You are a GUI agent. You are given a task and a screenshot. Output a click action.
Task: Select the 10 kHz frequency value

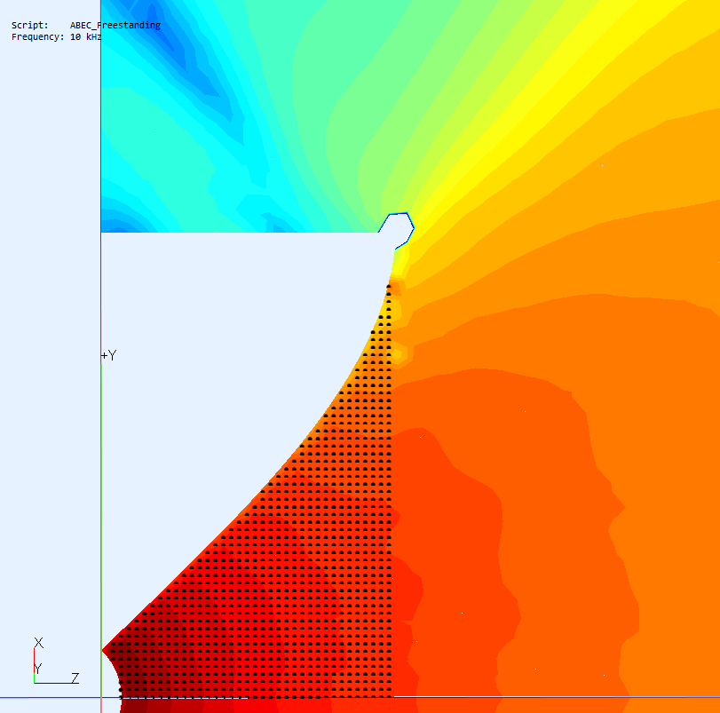point(86,36)
